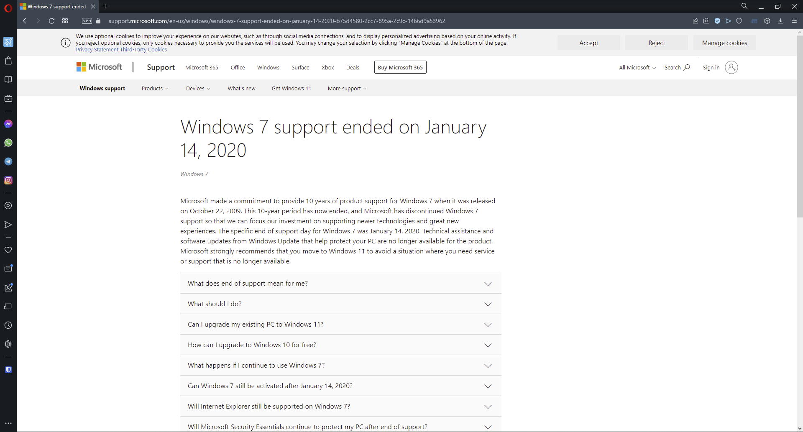
Task: Open the Workspaces briefcase icon in sidebar
Action: (8, 98)
